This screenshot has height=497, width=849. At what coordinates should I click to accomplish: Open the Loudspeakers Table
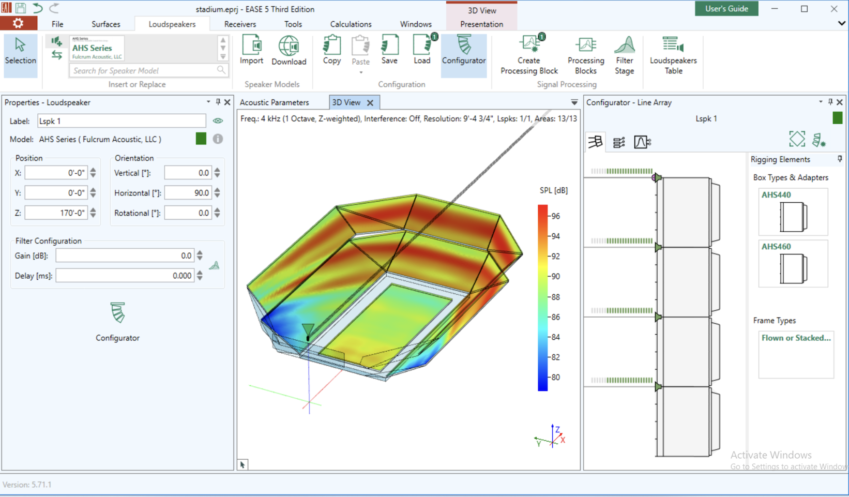pos(673,55)
